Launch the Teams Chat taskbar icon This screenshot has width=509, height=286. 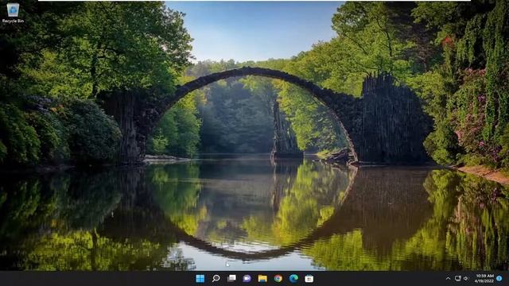click(x=247, y=279)
